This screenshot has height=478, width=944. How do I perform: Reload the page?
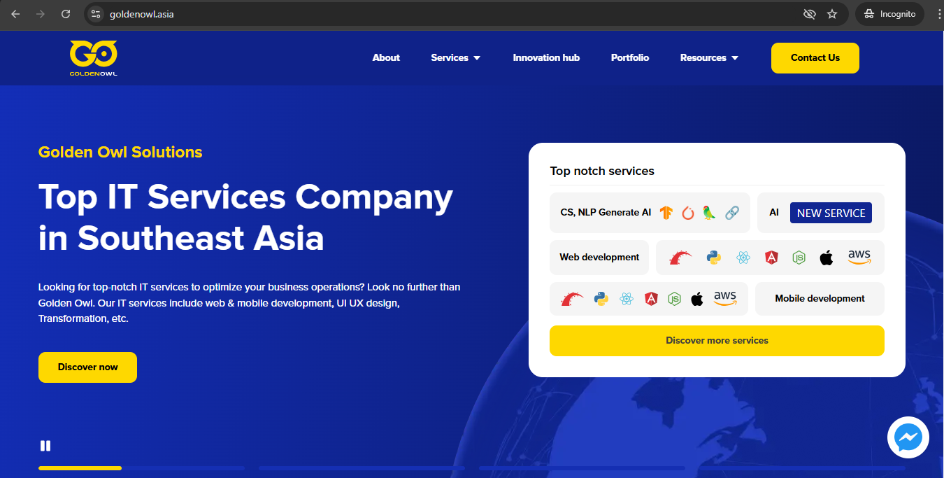click(66, 14)
